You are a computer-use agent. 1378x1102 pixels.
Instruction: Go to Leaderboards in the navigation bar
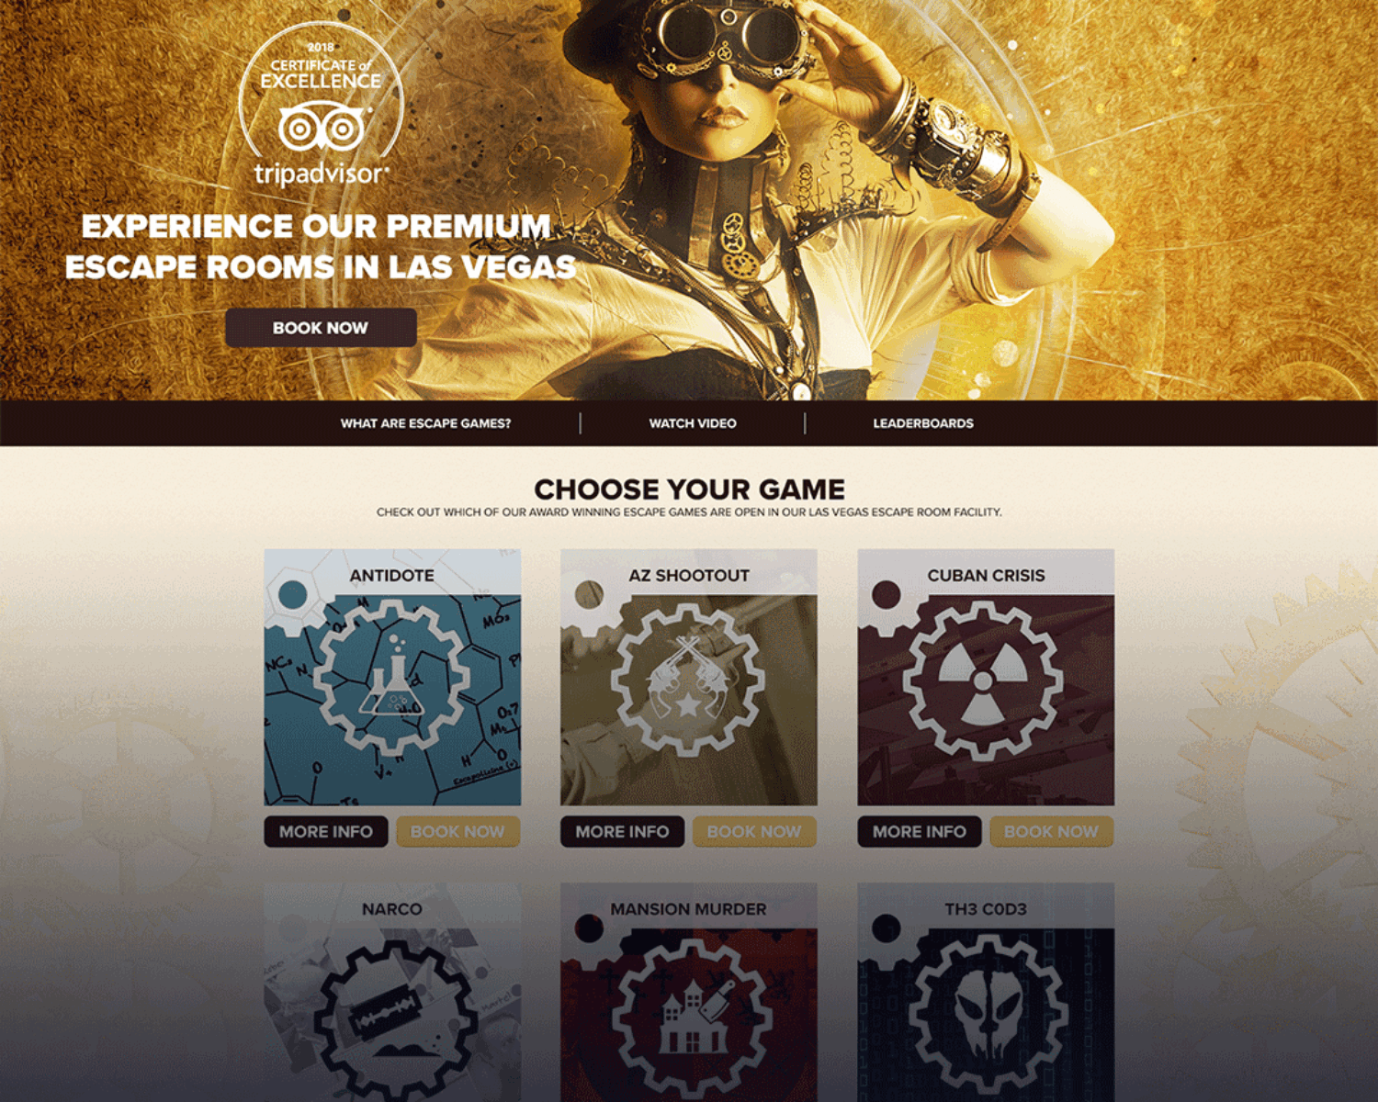[x=923, y=423]
